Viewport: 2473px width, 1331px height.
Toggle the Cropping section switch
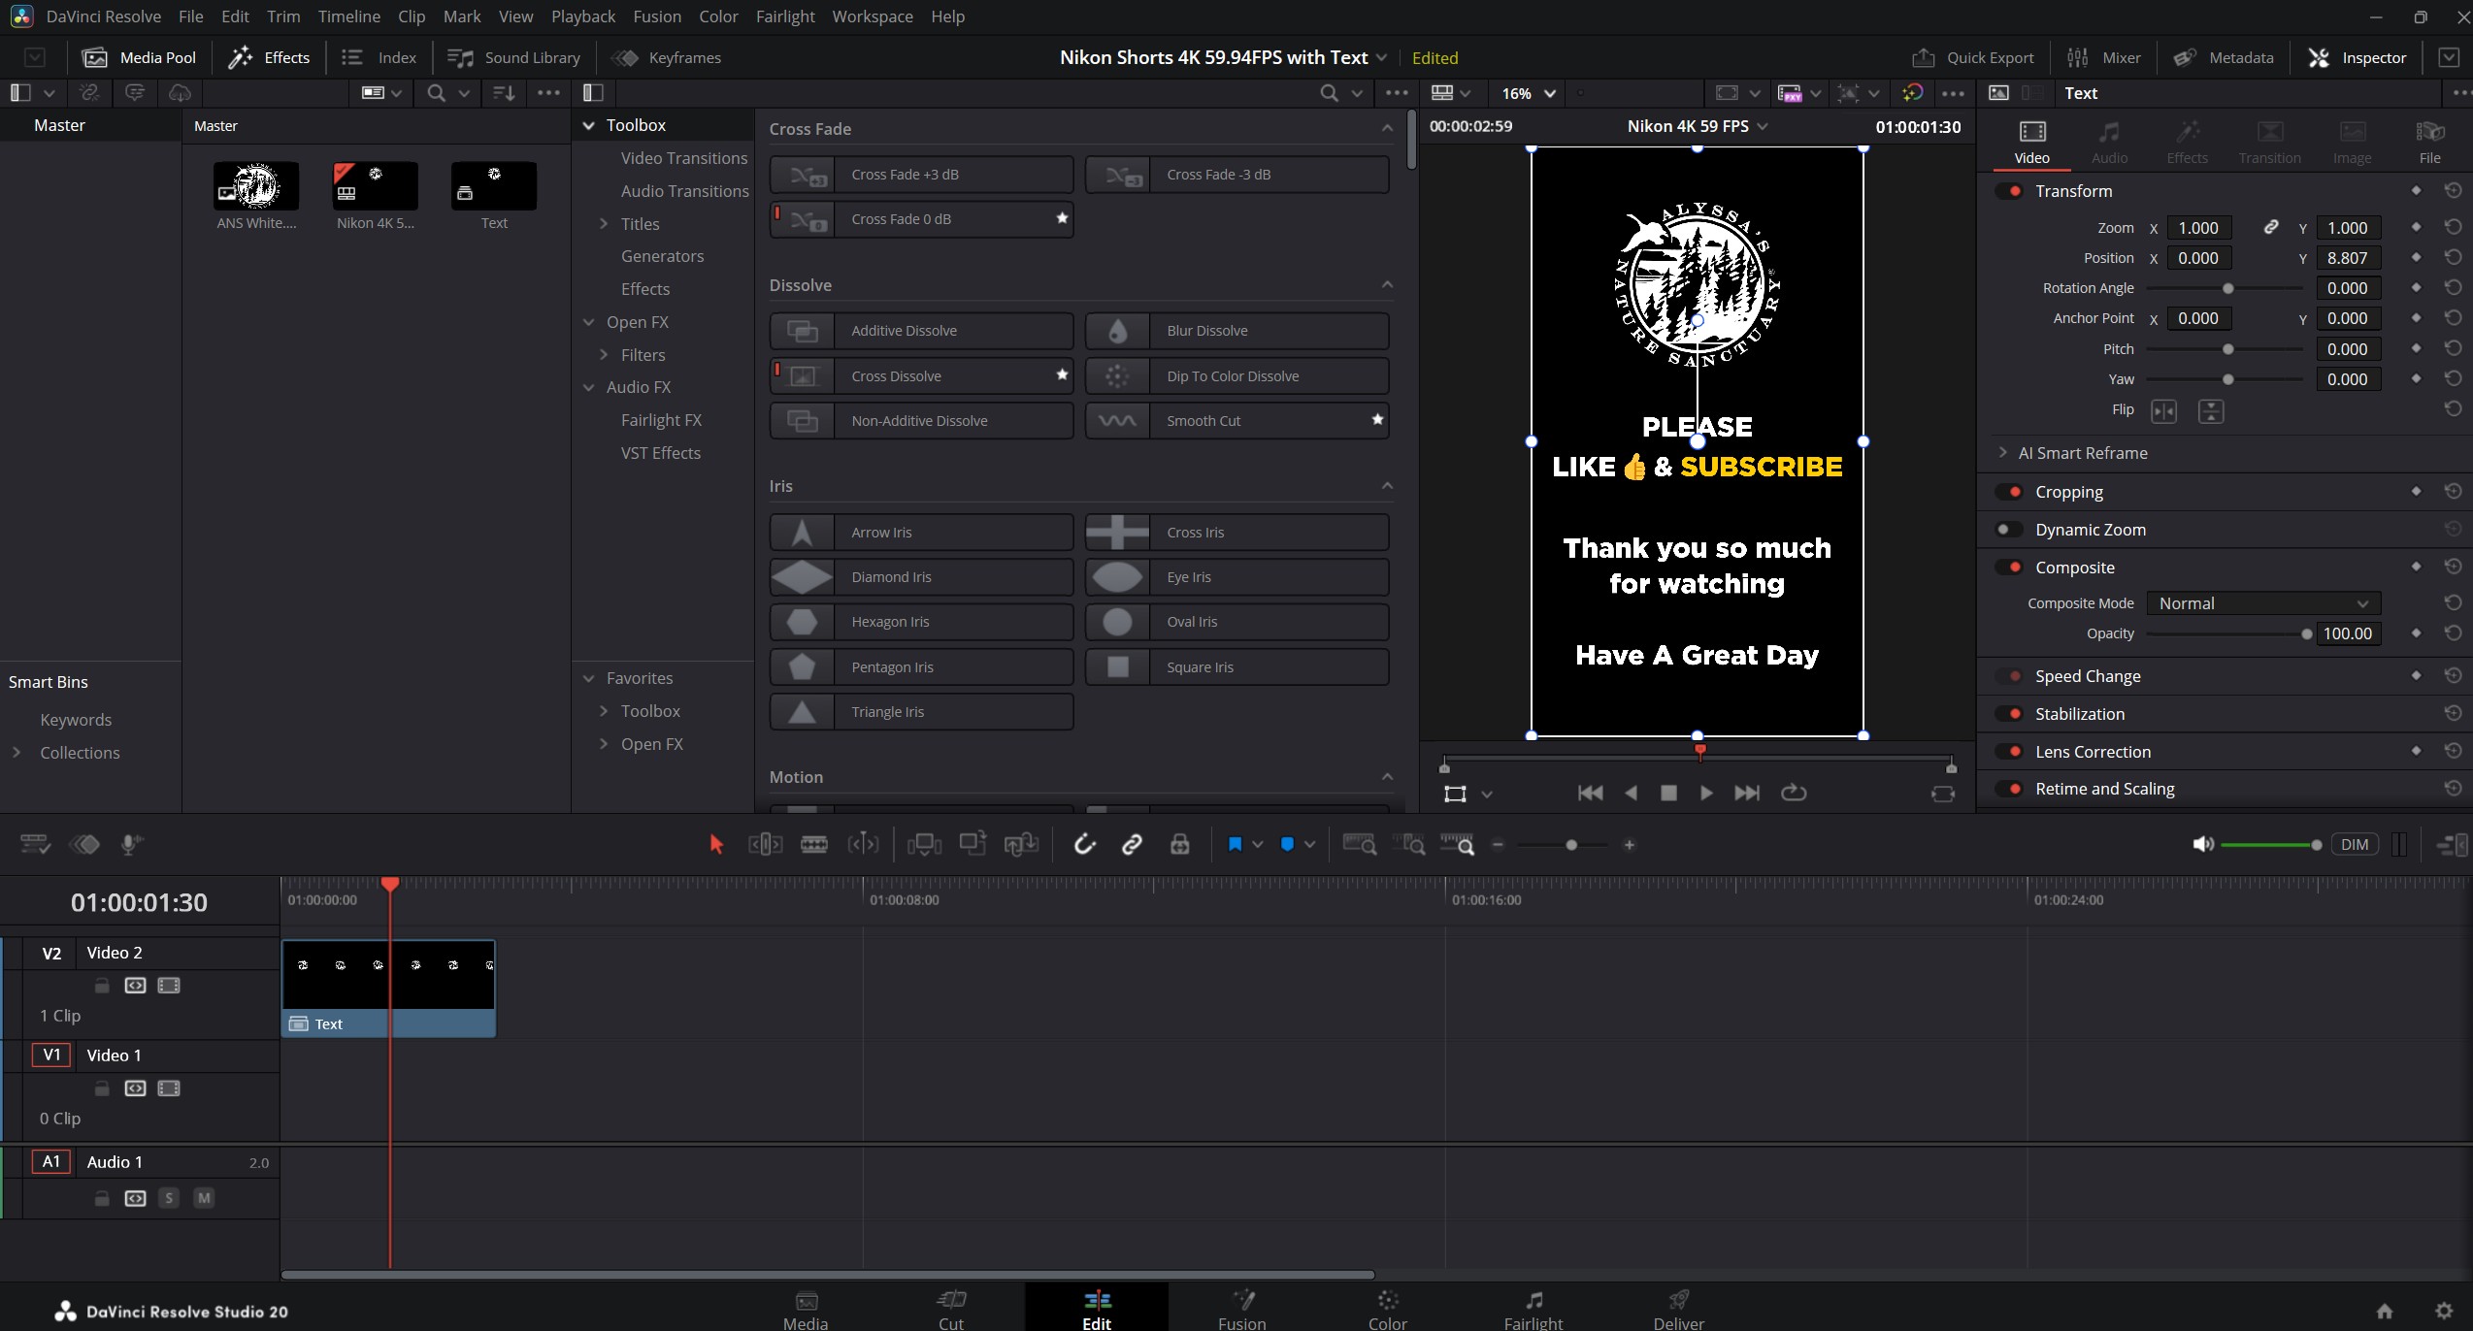tap(2008, 492)
